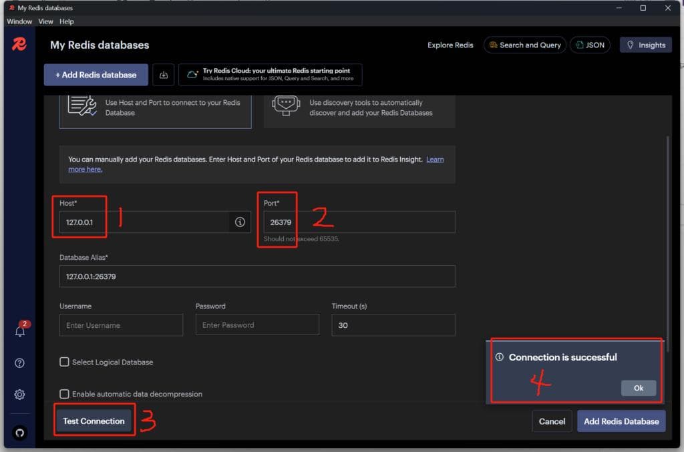
Task: Enable the Select Logical Database checkbox
Action: click(64, 362)
